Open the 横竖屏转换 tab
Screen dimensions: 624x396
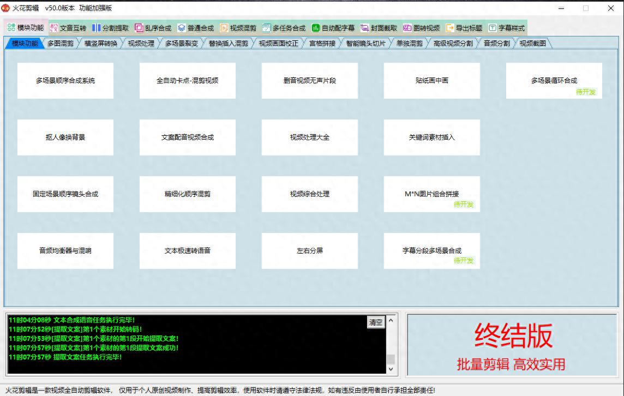click(101, 44)
